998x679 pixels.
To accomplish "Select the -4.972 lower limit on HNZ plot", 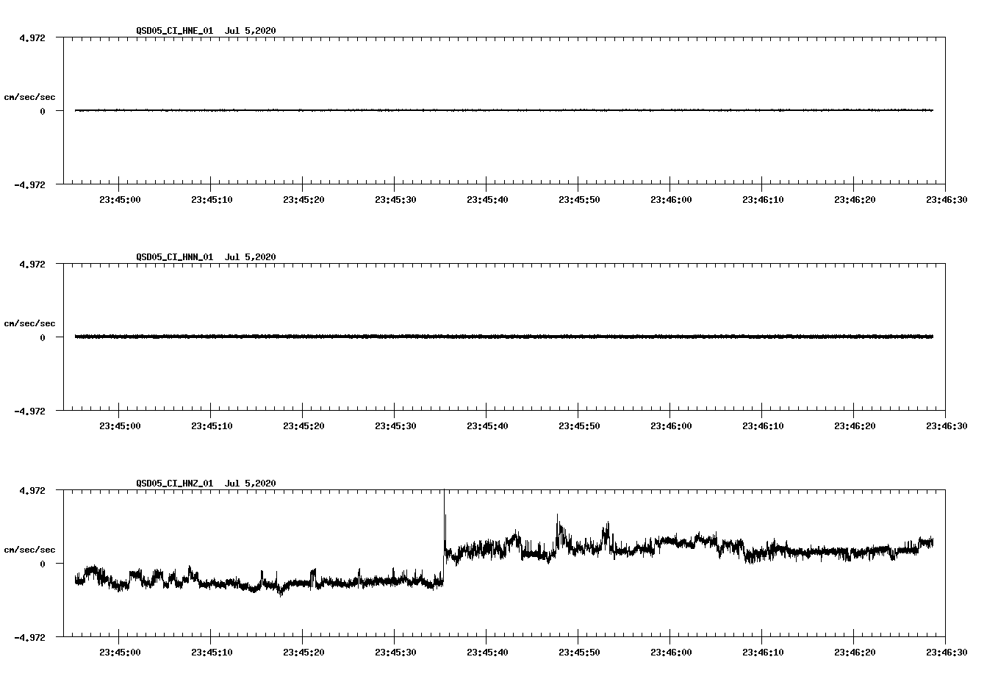I will click(x=29, y=637).
